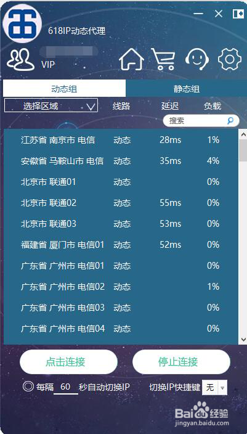The image size is (247, 434).
Task: Switch to the 静态组 tab
Action: (187, 89)
